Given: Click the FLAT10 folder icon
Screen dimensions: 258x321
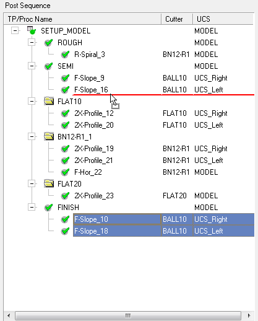Looking at the screenshot, I should tap(49, 101).
